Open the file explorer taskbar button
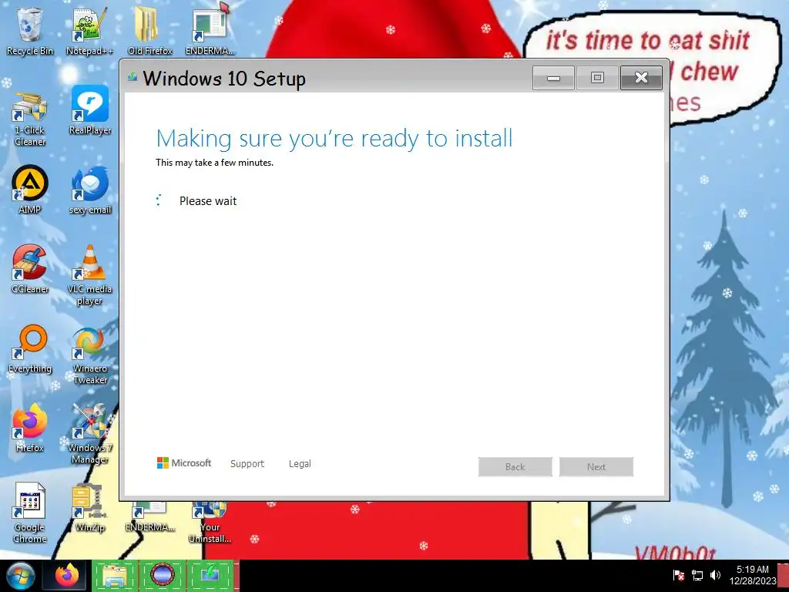Viewport: 789px width, 592px height. [x=115, y=576]
